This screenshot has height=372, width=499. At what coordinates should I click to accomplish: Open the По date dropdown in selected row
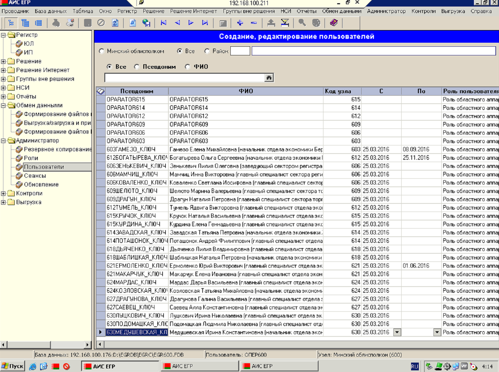pyautogui.click(x=437, y=332)
